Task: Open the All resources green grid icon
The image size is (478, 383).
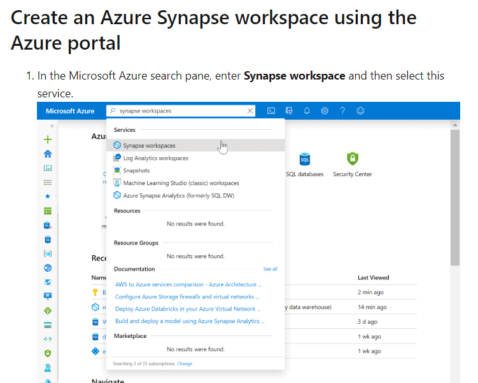Action: (48, 211)
